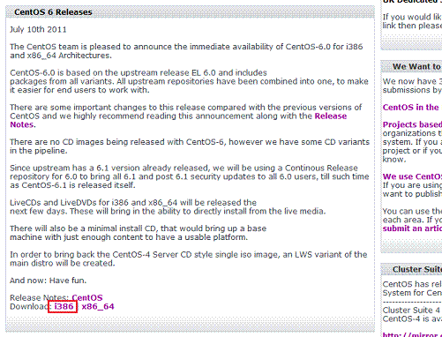Click the 'We Want to' sidebar heading

[416, 67]
